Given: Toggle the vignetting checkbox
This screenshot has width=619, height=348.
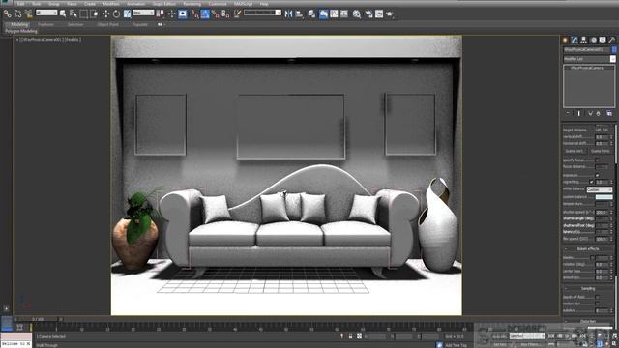Looking at the screenshot, I should [x=591, y=182].
